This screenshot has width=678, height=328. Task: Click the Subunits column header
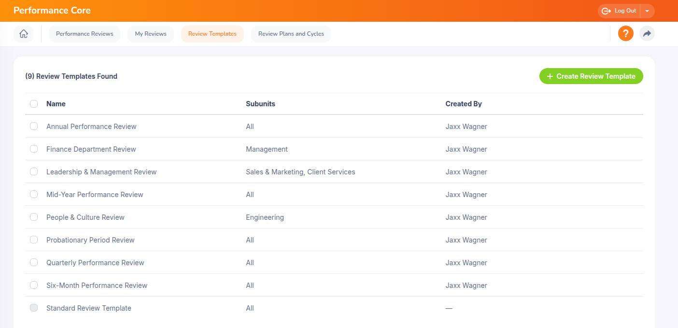pos(260,104)
